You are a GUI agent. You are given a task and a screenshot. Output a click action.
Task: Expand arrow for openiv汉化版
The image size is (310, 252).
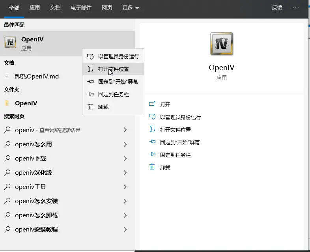pyautogui.click(x=125, y=173)
